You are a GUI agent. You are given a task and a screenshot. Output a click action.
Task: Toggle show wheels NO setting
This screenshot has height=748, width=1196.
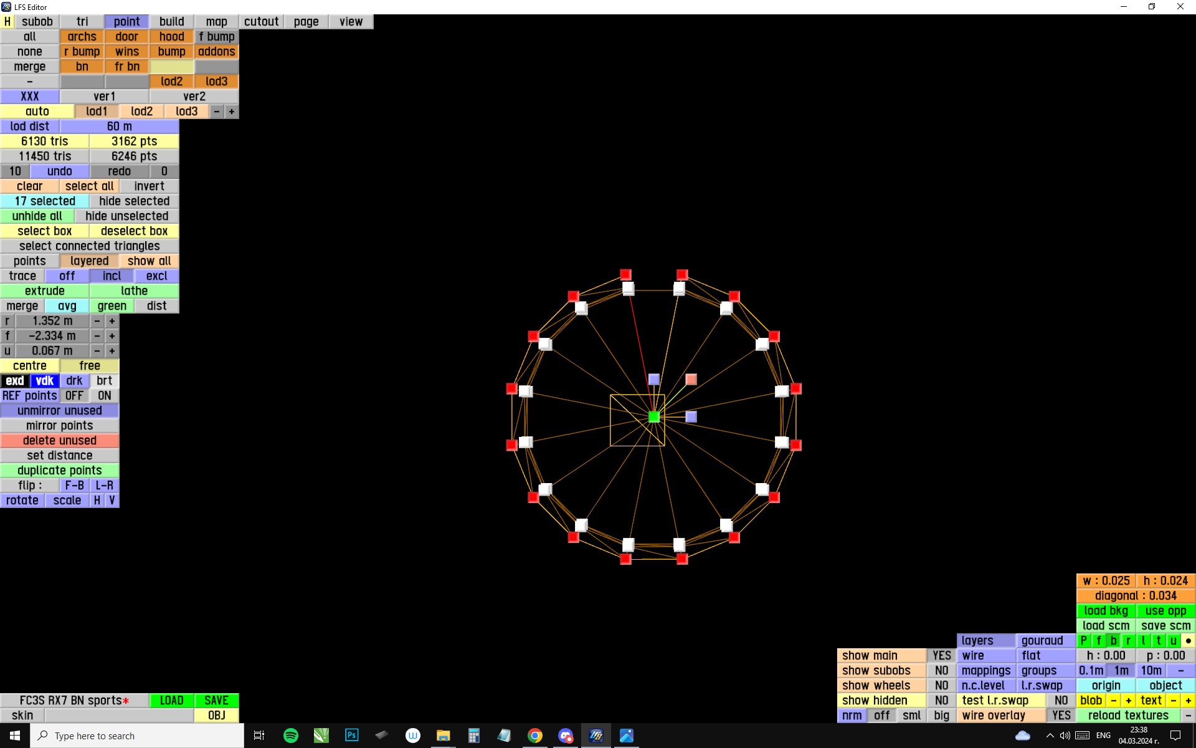pyautogui.click(x=941, y=686)
